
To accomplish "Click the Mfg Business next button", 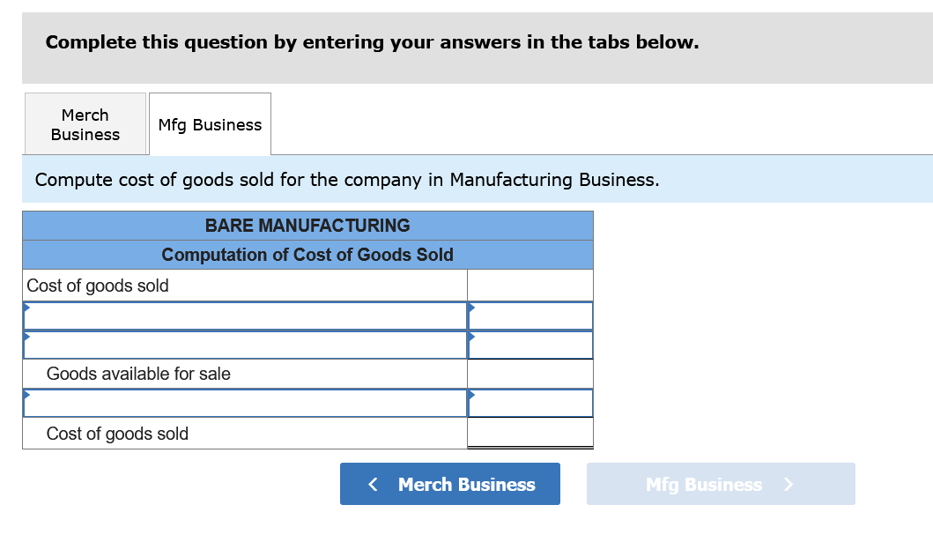I will coord(721,484).
